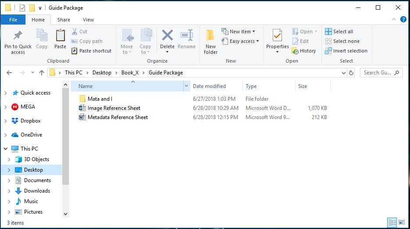410x229 pixels.
Task: Click the Search Guide Package field
Action: tap(381, 73)
